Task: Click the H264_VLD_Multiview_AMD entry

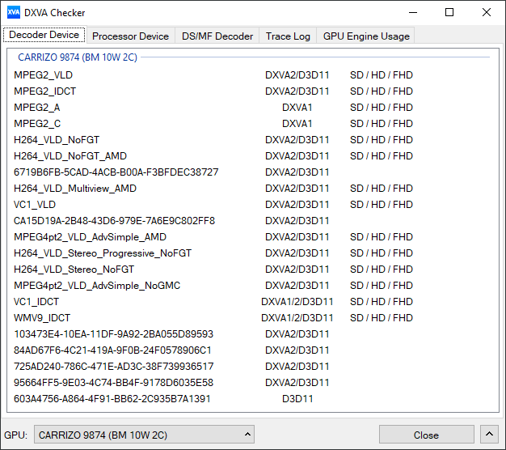Action: (x=75, y=189)
